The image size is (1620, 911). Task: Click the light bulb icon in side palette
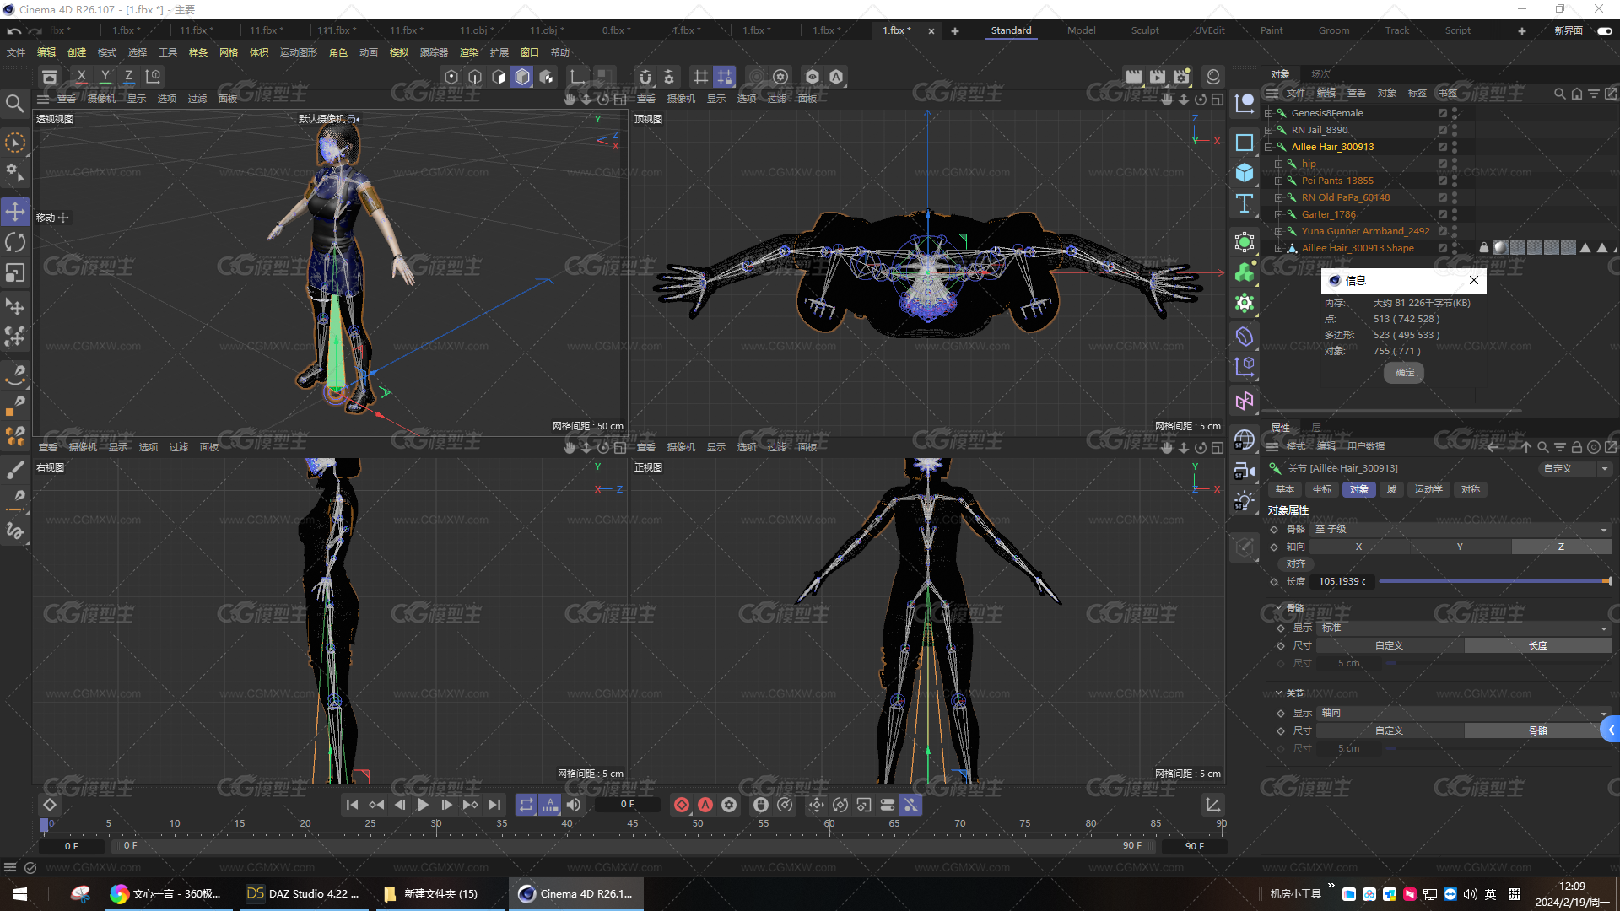click(1245, 501)
